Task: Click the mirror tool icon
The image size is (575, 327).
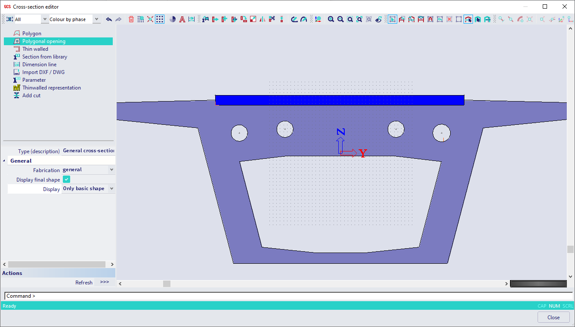Action: [x=263, y=19]
